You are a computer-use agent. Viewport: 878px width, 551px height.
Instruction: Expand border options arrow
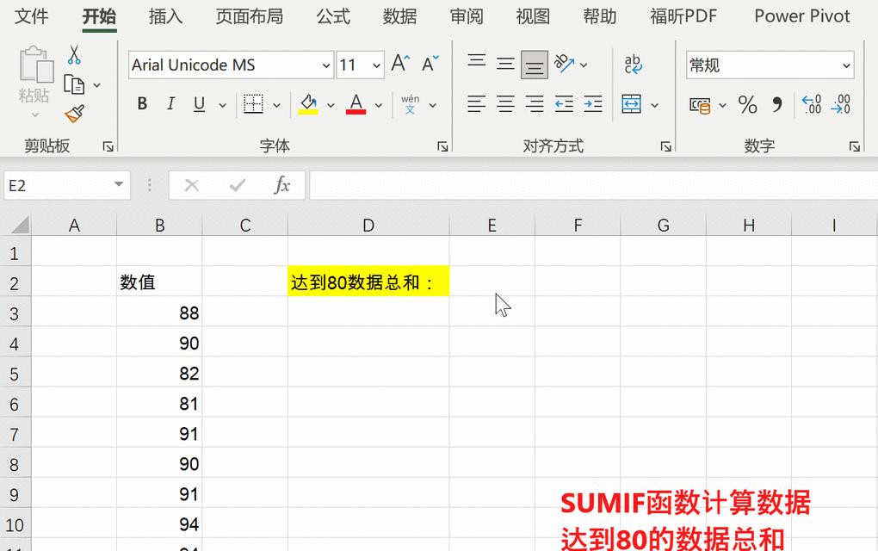click(276, 105)
